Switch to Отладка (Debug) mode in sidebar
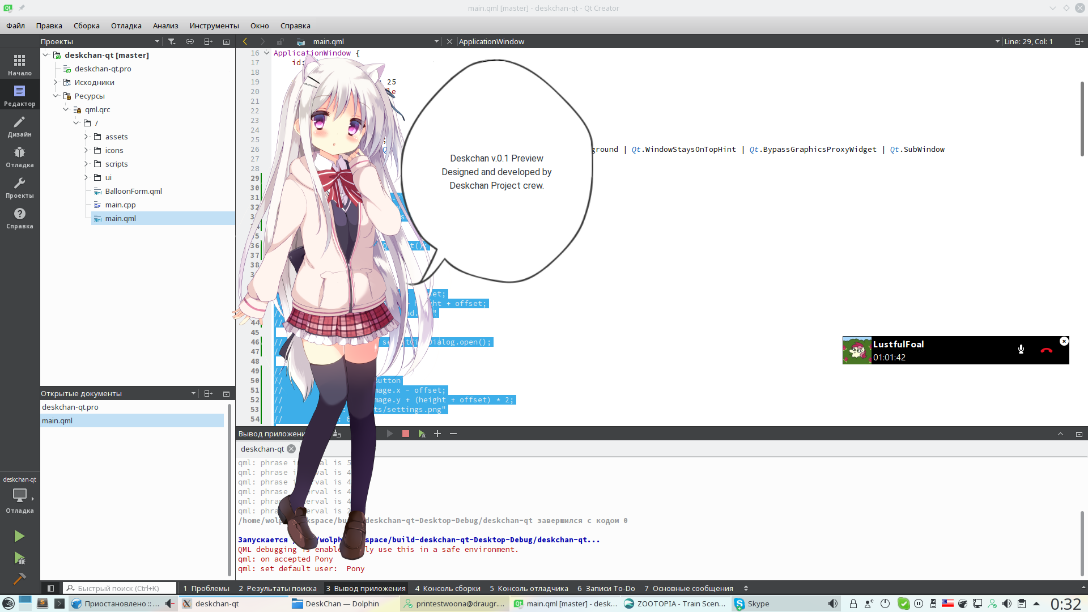The height and width of the screenshot is (612, 1088). [20, 156]
